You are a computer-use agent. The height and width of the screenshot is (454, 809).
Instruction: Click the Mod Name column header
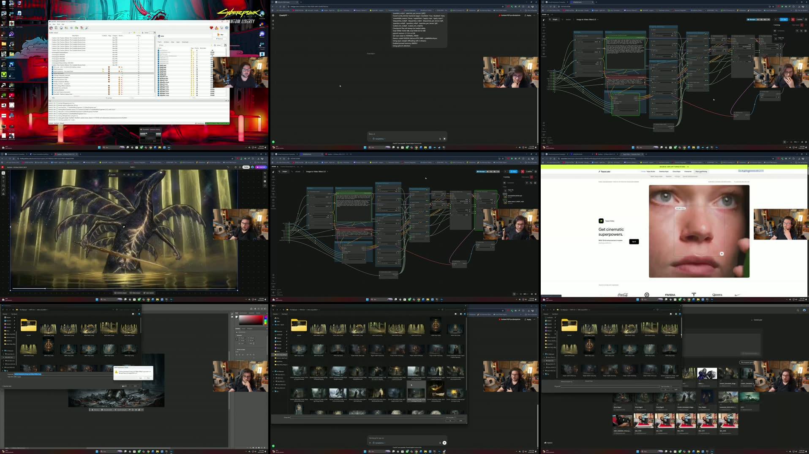point(75,35)
